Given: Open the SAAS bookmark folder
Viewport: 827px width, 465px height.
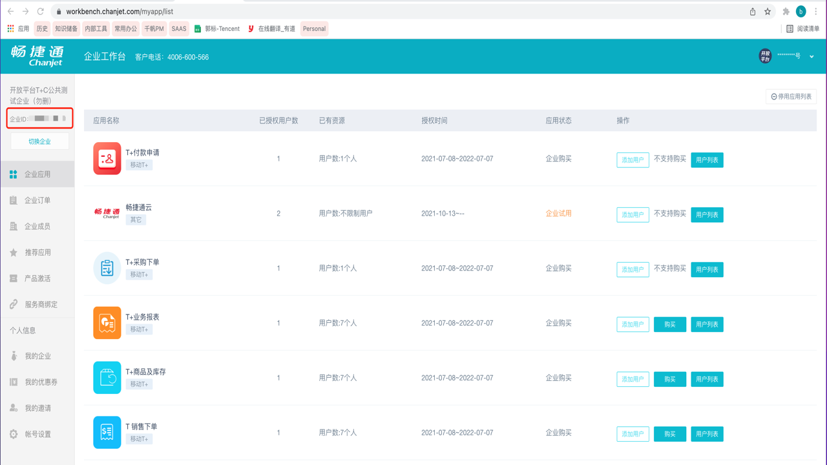Looking at the screenshot, I should coord(179,28).
